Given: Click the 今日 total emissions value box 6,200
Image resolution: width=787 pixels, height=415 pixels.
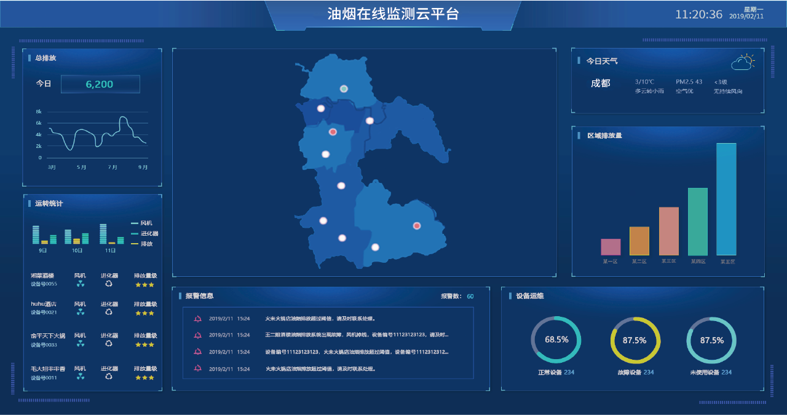Looking at the screenshot, I should point(100,84).
